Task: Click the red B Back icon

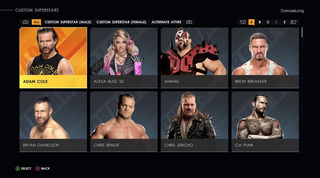Action: [38, 168]
